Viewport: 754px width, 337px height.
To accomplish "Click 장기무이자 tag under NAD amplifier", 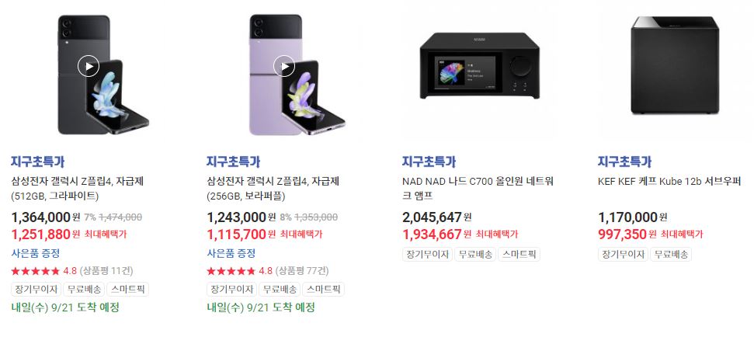I will point(428,255).
